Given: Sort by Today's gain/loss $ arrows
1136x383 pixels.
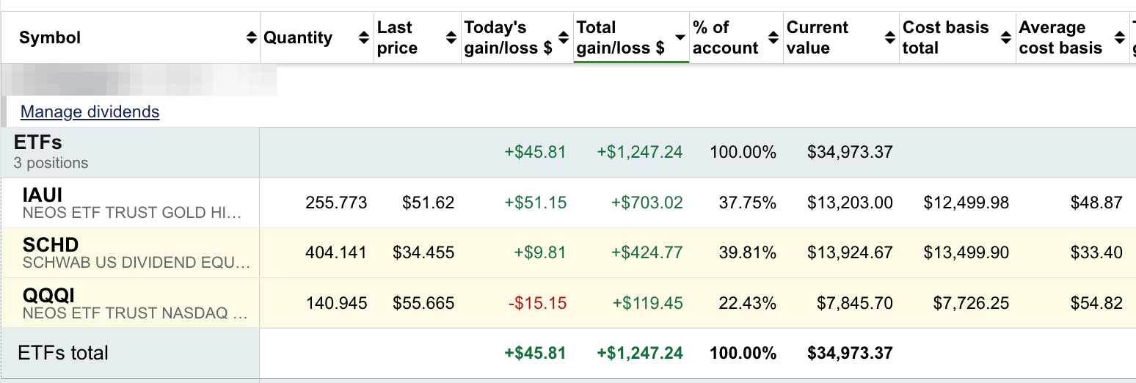Looking at the screenshot, I should point(564,38).
